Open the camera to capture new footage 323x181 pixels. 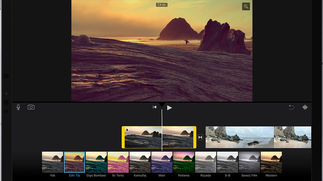(x=31, y=107)
